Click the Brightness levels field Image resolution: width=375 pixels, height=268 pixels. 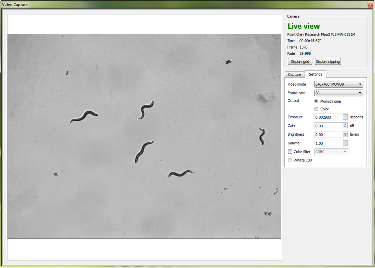click(329, 135)
